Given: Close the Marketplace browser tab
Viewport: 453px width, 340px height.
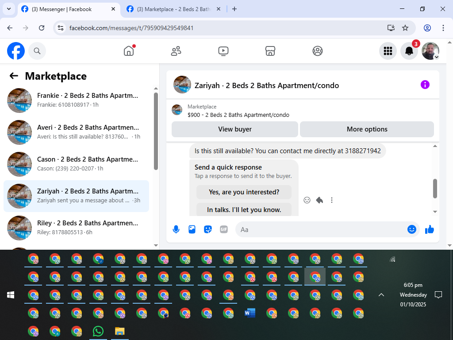Looking at the screenshot, I should click(219, 9).
